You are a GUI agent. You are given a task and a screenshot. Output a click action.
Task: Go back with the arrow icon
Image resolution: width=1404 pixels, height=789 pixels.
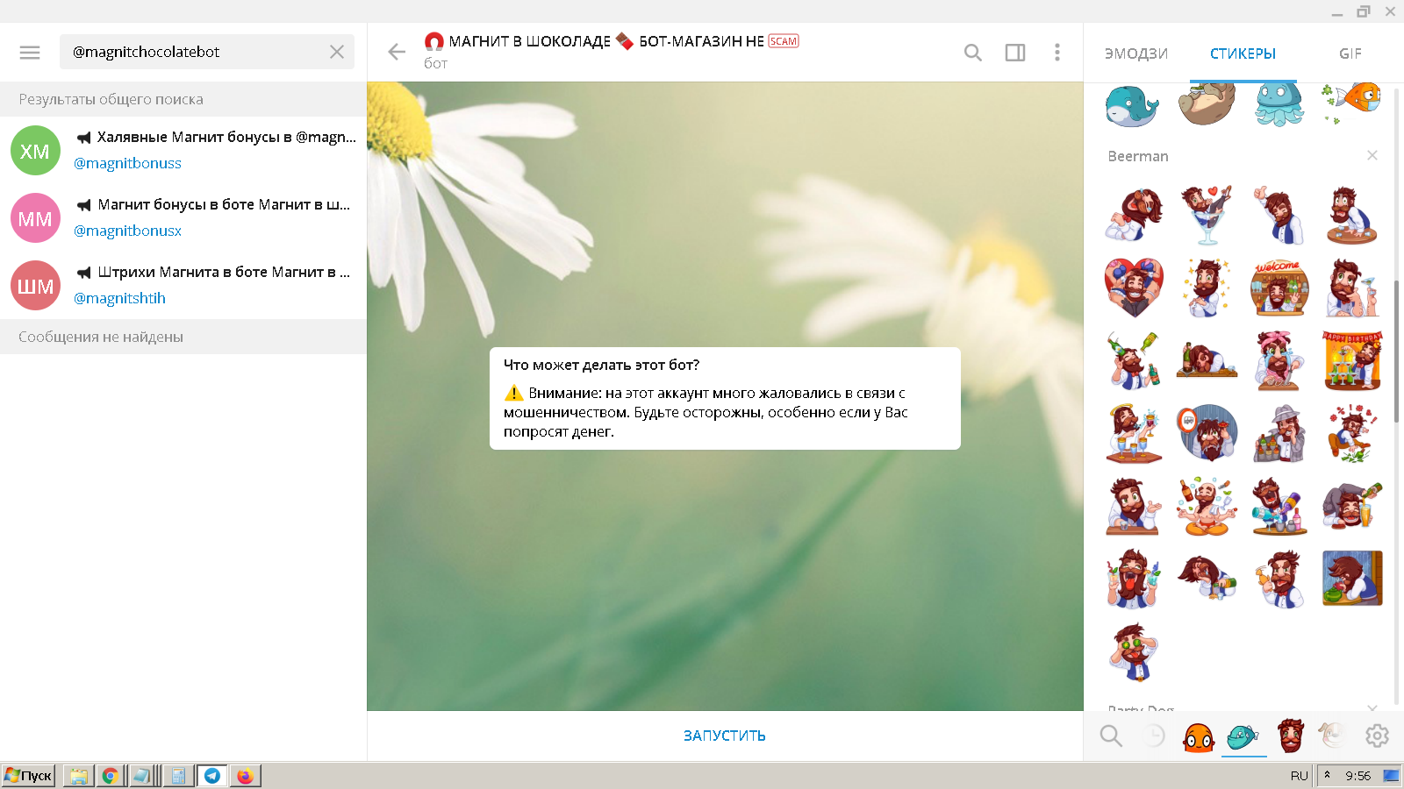pos(397,52)
